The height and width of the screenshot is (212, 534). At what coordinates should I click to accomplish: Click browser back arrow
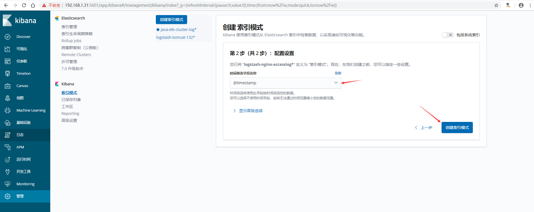click(x=6, y=5)
